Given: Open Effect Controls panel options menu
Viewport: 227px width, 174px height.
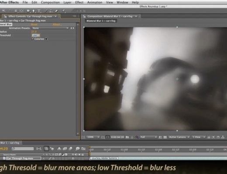Looking at the screenshot, I should click(x=74, y=16).
